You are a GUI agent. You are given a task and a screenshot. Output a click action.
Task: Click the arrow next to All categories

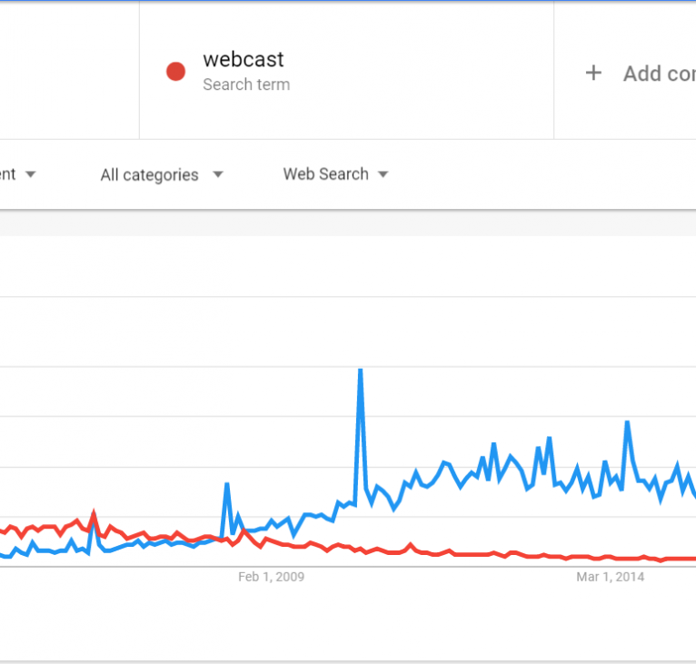click(217, 174)
